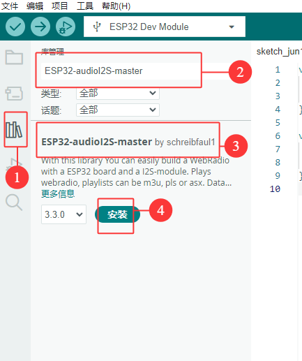Open the 文件 menu
The height and width of the screenshot is (361, 302).
pos(10,6)
